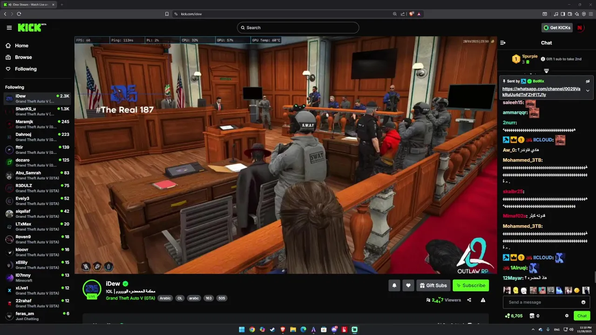Open Brave Rewards triangle icon
Viewport: 596px width, 335px height.
click(419, 14)
